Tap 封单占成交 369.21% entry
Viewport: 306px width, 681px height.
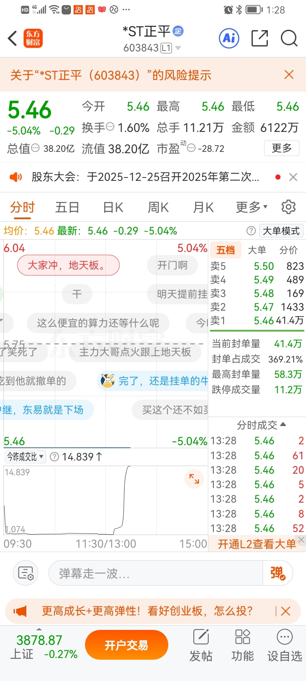(x=257, y=359)
